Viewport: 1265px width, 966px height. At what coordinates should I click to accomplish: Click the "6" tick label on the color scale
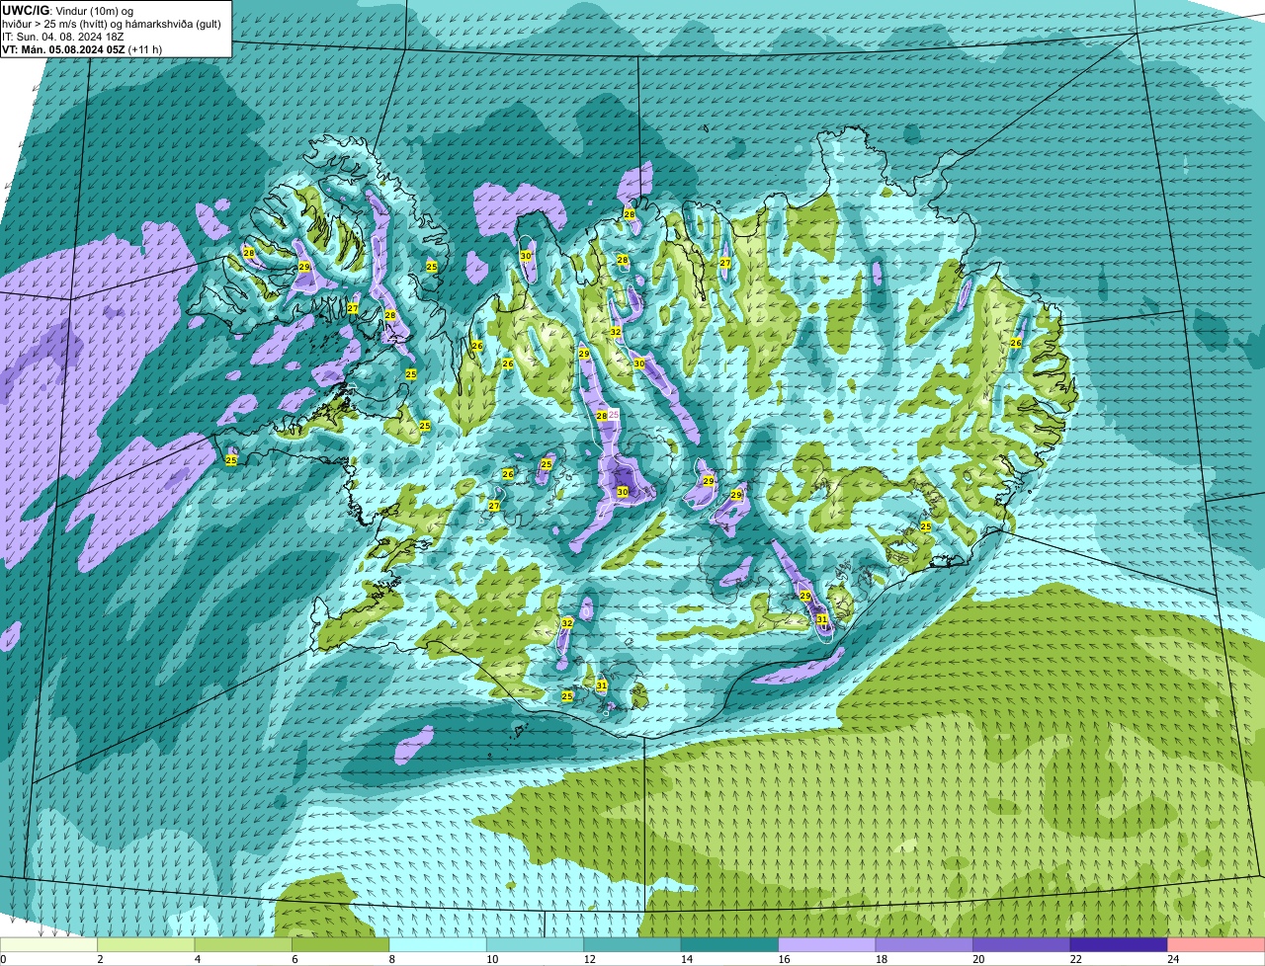coord(293,959)
